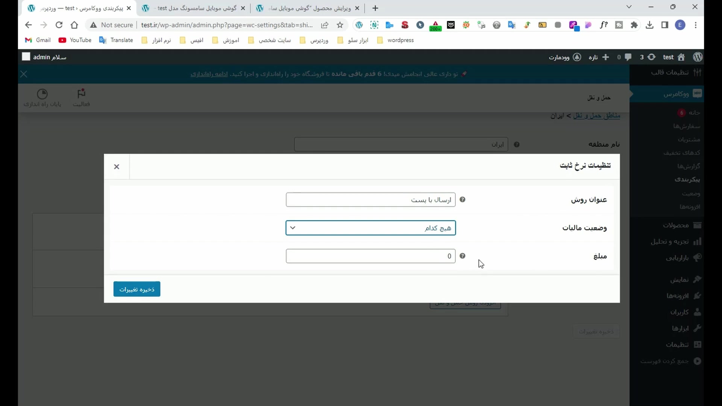Image resolution: width=722 pixels, height=406 pixels.
Task: Click the عنوان روش title input field
Action: click(370, 200)
